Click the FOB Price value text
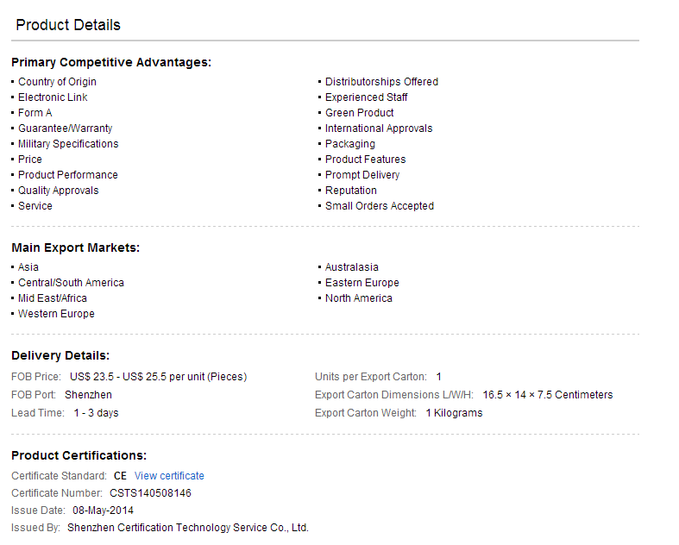The image size is (679, 545). (x=158, y=377)
